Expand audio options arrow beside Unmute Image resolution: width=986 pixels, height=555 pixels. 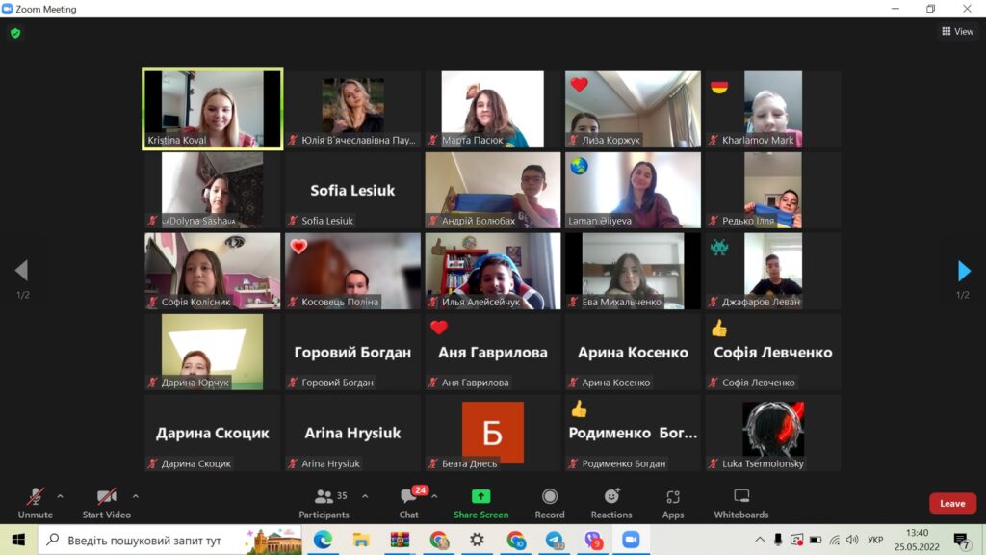[x=60, y=496]
